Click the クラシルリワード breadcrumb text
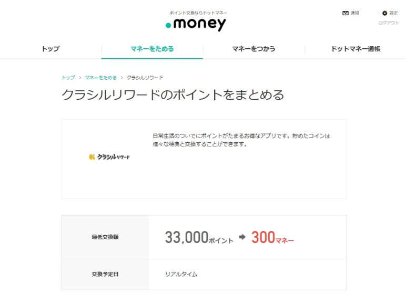The width and height of the screenshot is (405, 295). coord(145,77)
